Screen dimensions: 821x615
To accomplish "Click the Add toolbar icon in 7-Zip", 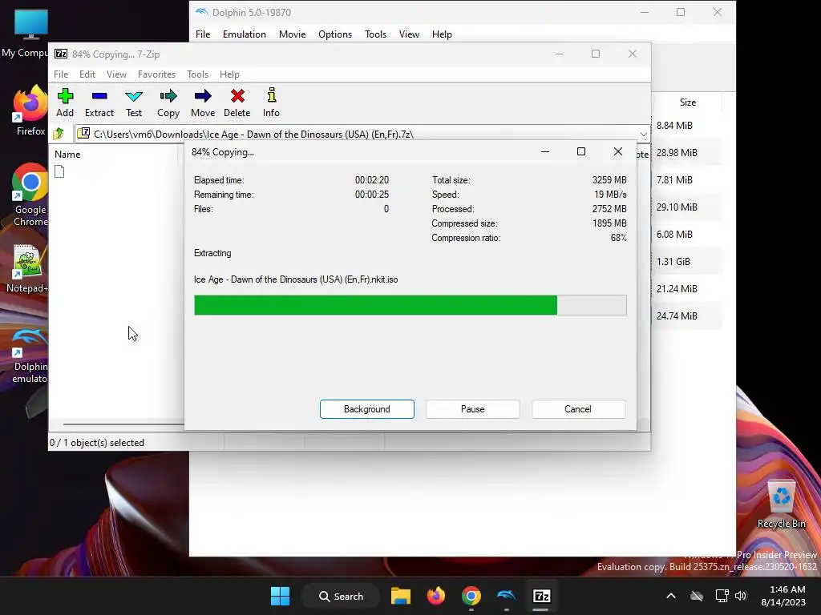I will [x=65, y=102].
